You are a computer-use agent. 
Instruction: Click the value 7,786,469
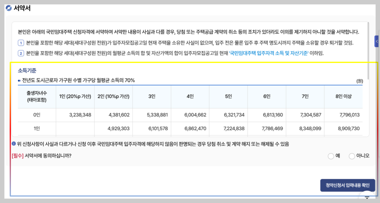point(272,129)
